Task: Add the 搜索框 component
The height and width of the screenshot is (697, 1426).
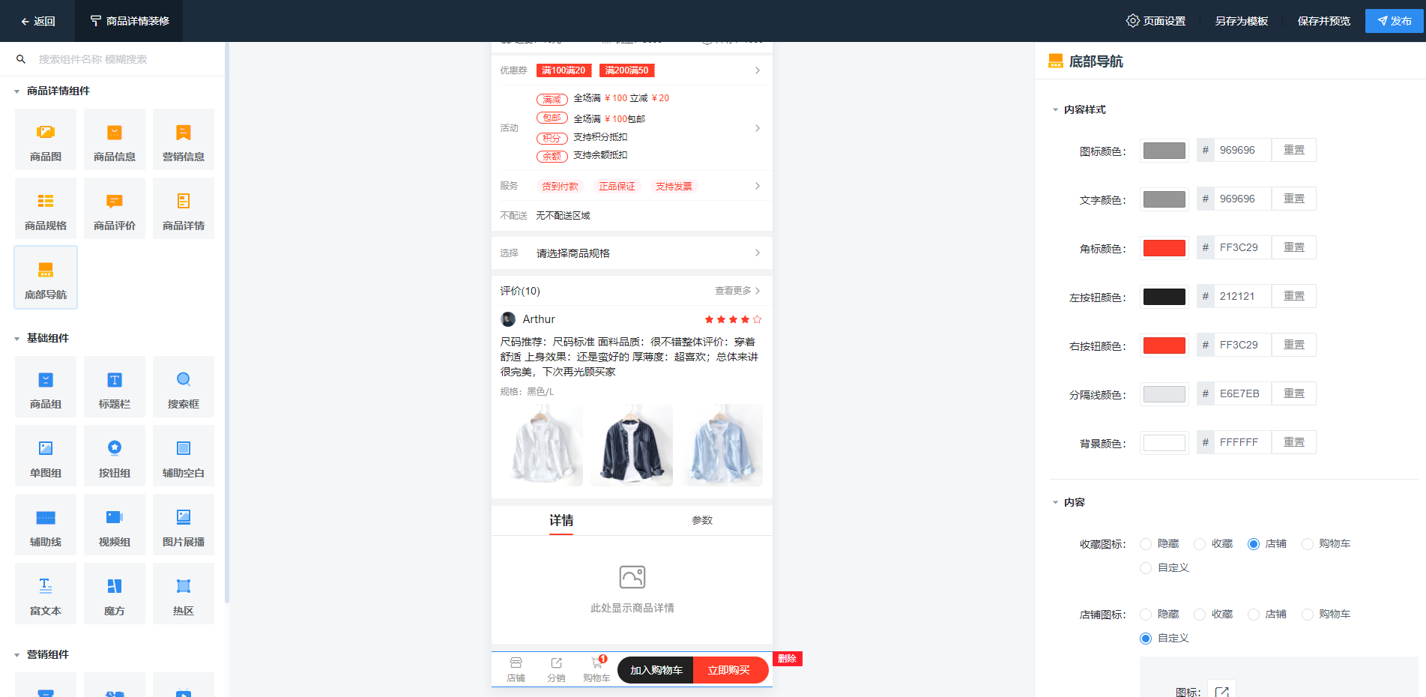Action: 184,387
